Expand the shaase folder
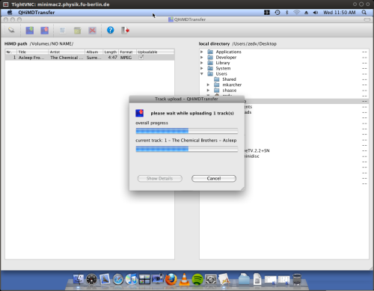Viewport: 374px width, 291px height. [208, 91]
